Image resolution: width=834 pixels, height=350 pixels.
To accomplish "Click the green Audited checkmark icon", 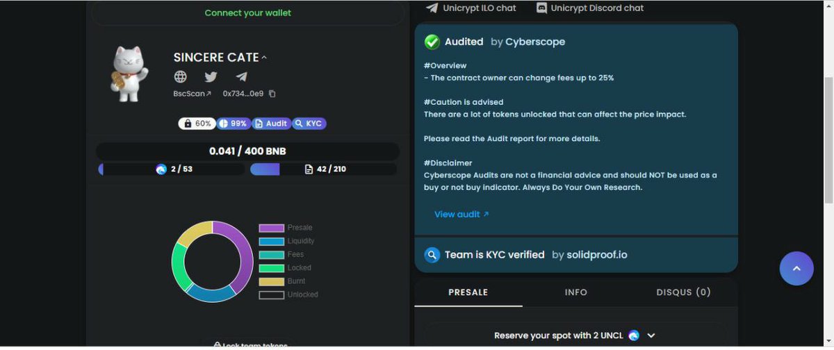I will 432,42.
